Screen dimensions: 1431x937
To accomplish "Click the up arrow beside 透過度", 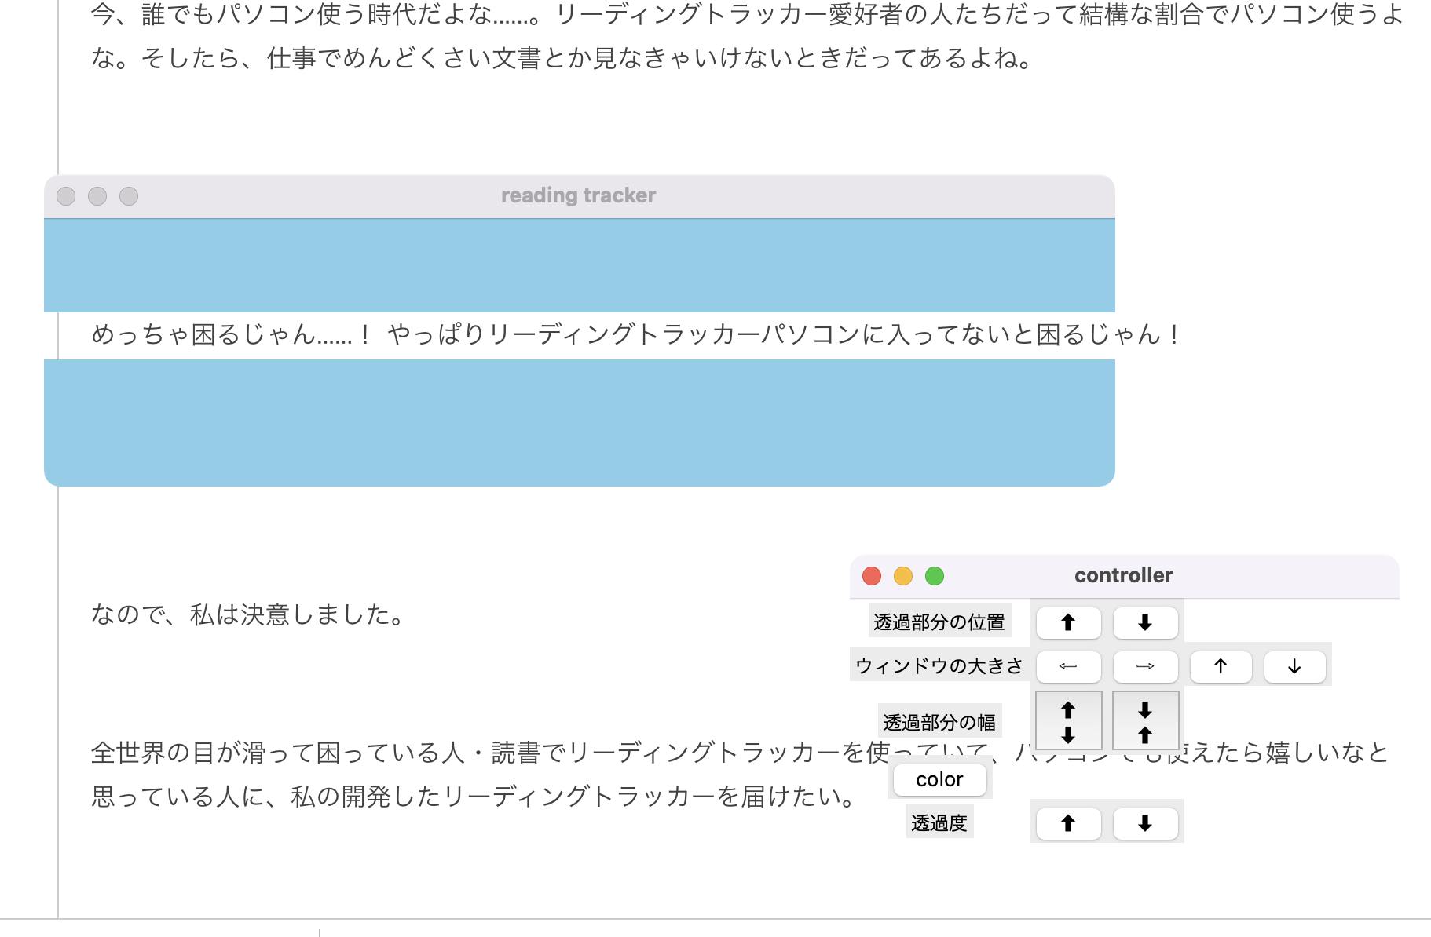I will tap(1068, 823).
